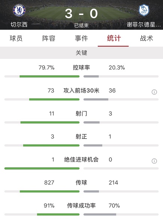Select the 统计 tab

pyautogui.click(x=114, y=38)
